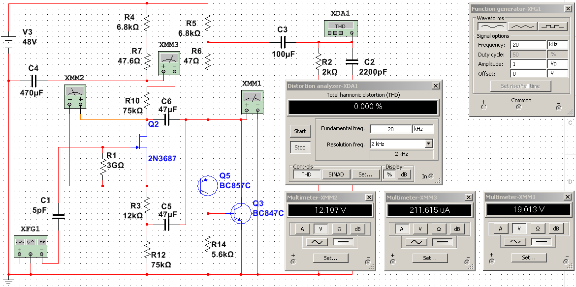
Task: Select the C4 470µF capacitor symbol
Action: click(x=34, y=80)
